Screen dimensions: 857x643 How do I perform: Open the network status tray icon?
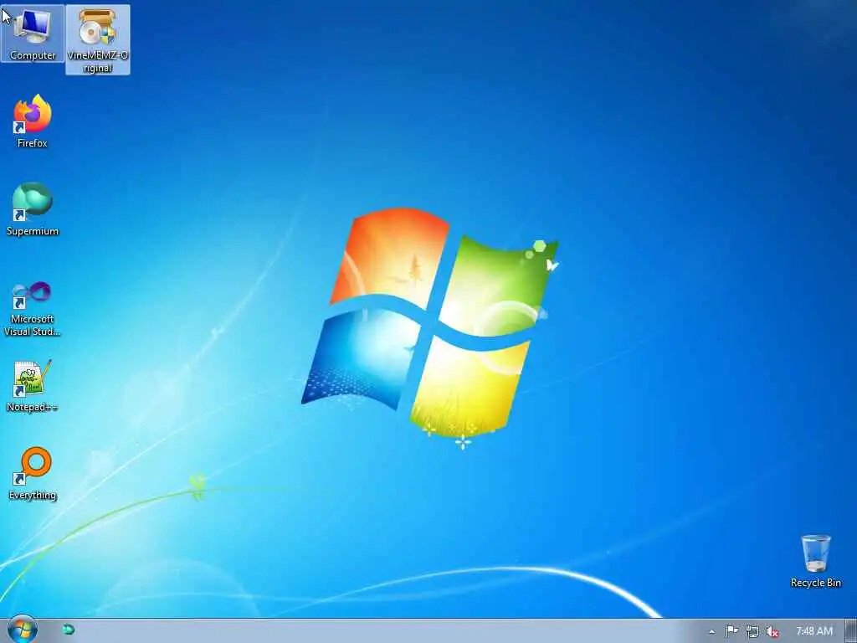point(752,631)
